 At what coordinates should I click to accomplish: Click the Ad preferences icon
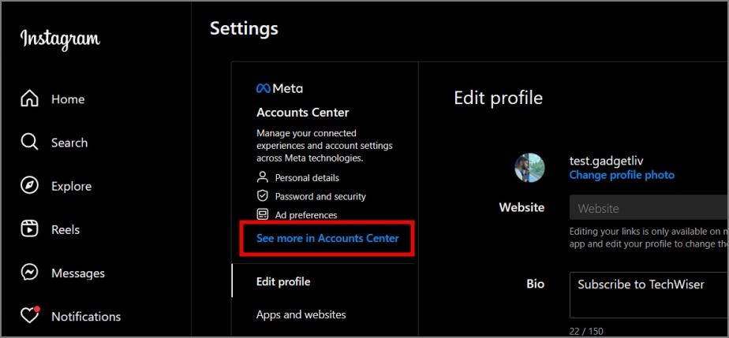coord(263,214)
